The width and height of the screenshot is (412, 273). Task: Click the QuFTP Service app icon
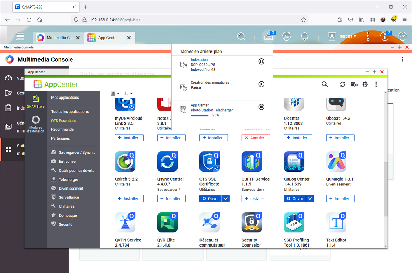252,162
